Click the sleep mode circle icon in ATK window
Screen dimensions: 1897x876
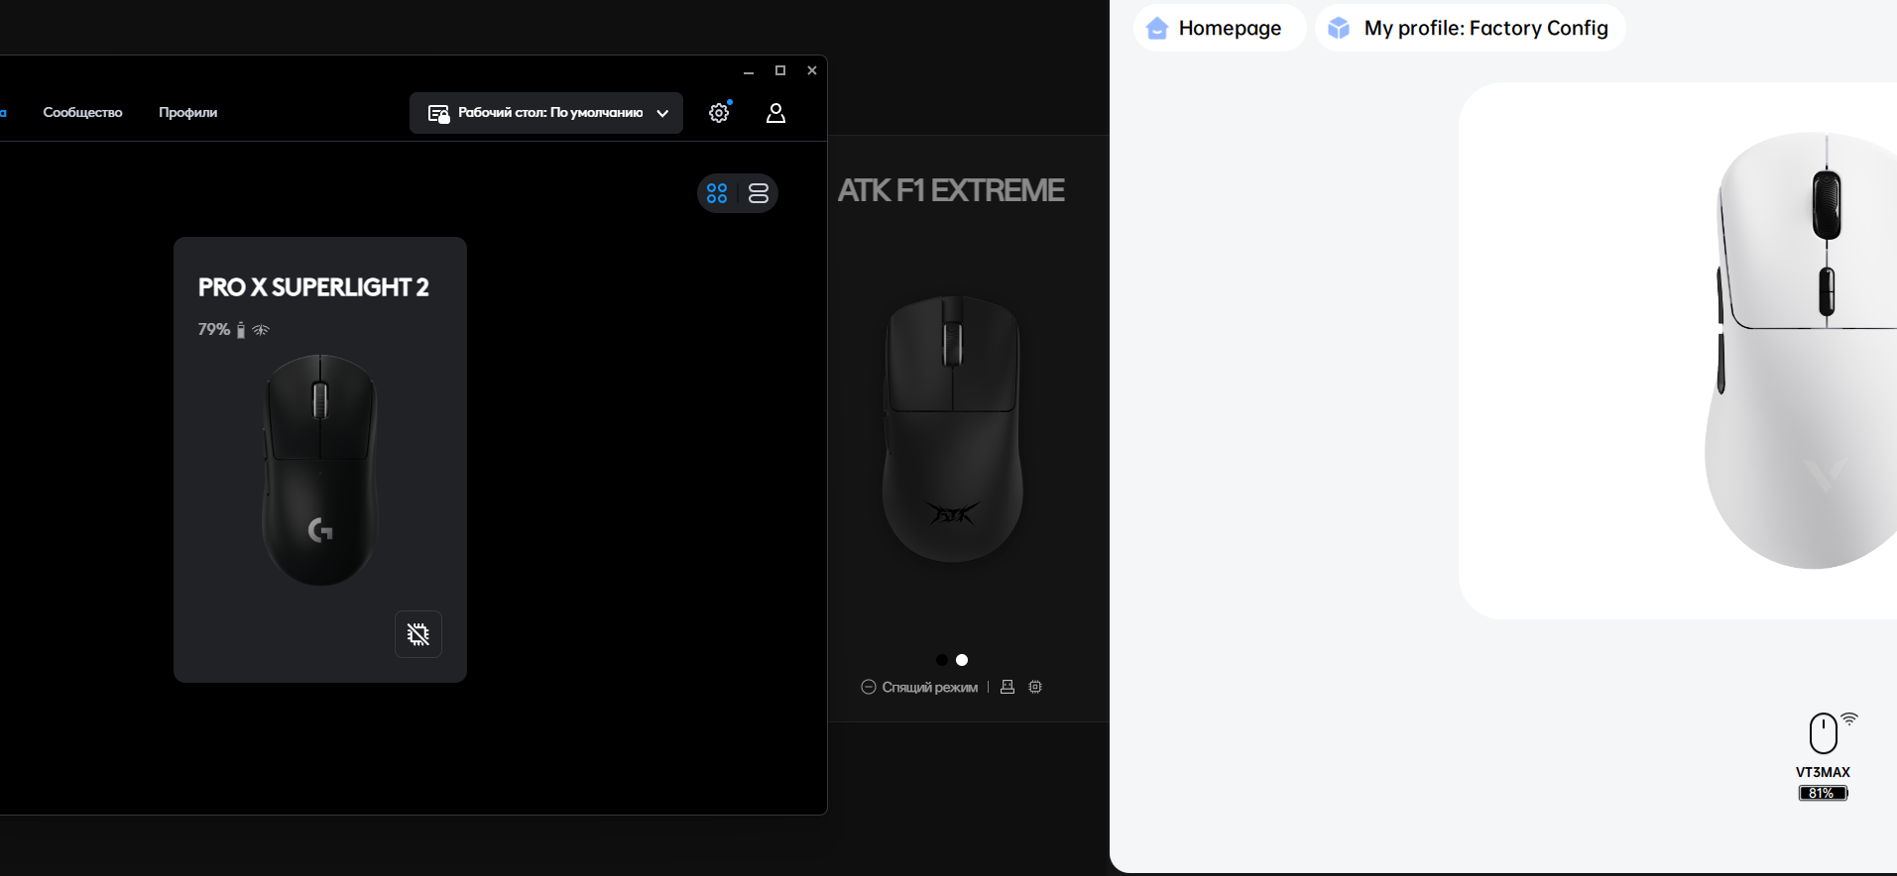point(869,687)
